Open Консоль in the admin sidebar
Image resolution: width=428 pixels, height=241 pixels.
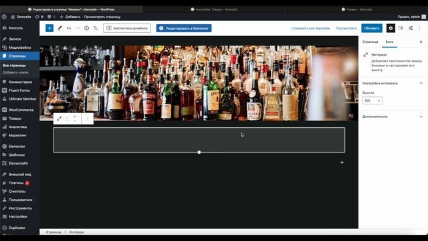[19, 28]
